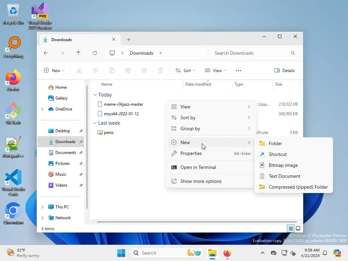The height and width of the screenshot is (261, 348).
Task: Select file msys64-2022-01-12
Action: click(x=121, y=114)
